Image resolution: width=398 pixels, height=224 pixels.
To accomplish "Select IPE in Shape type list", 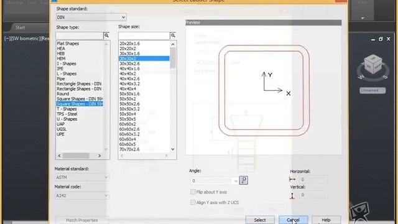I will pos(60,68).
